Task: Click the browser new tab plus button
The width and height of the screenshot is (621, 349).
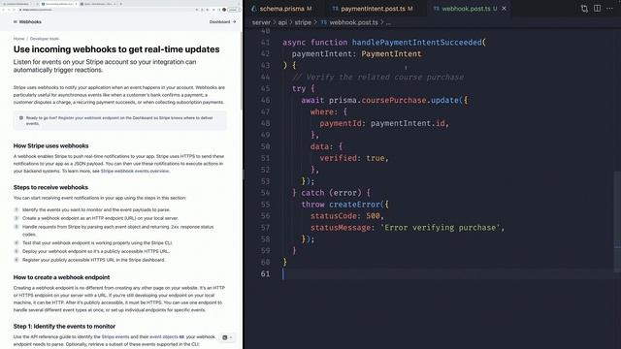Action: point(120,4)
